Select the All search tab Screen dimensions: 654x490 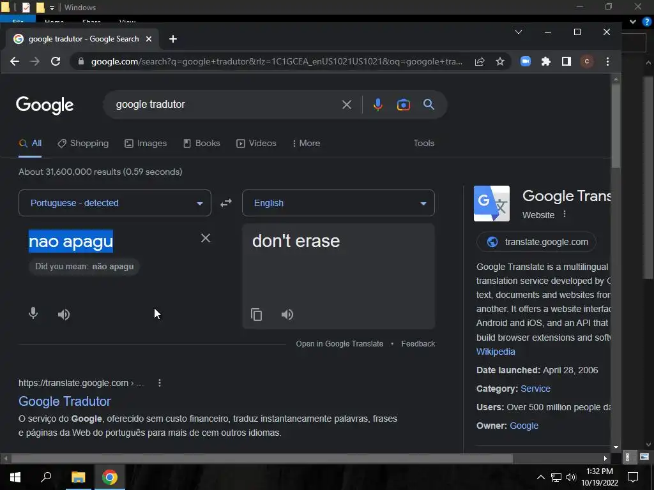(x=30, y=144)
